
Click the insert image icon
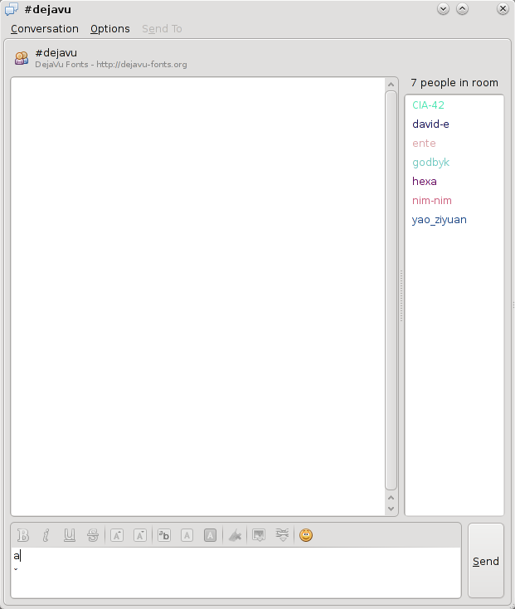click(x=259, y=535)
